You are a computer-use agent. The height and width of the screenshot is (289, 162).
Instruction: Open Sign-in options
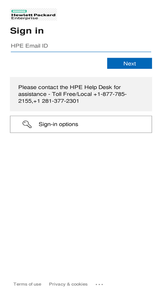coord(81,124)
